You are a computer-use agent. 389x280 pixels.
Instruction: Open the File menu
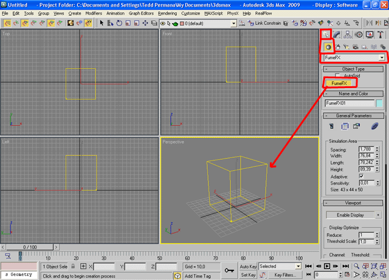pos(5,13)
